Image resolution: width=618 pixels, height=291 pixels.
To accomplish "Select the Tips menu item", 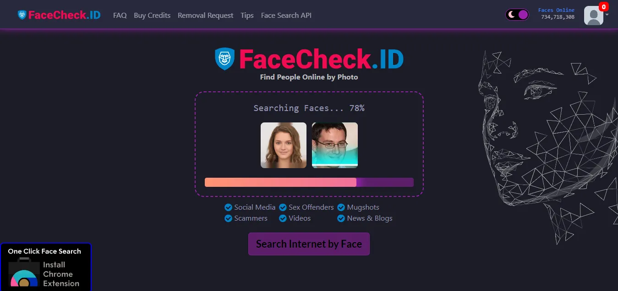I will click(247, 15).
